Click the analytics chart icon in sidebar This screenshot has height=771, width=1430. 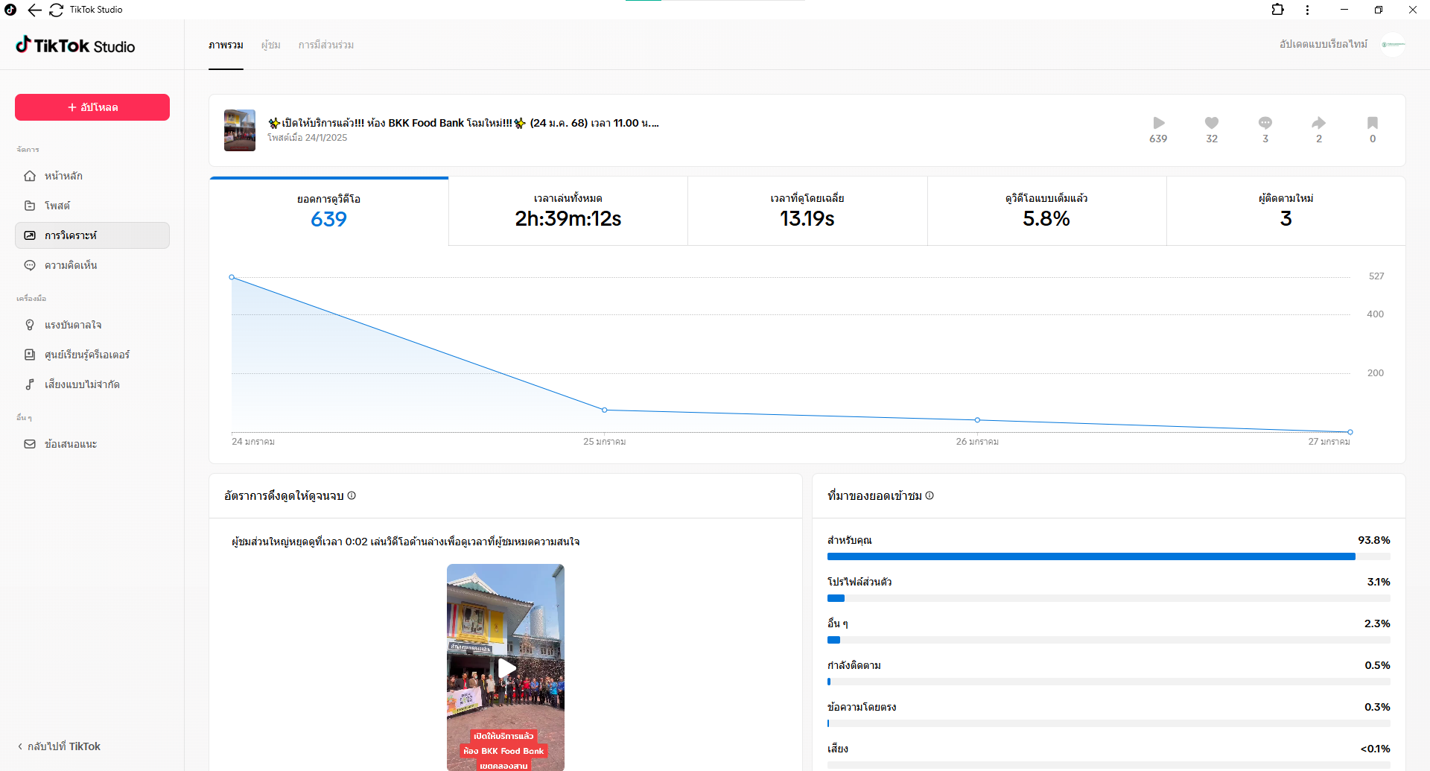click(30, 235)
